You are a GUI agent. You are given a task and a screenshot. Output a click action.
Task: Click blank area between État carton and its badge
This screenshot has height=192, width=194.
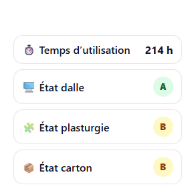(123, 168)
